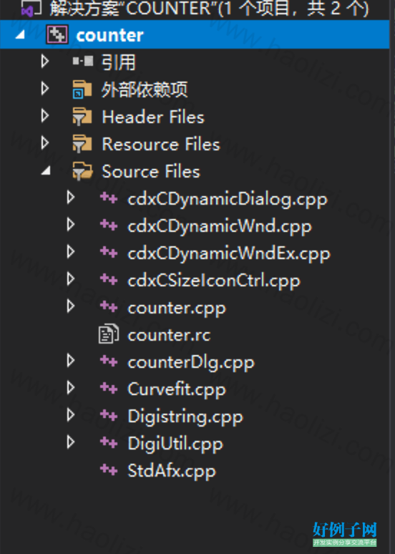Select the file name counter.cpp

177,308
